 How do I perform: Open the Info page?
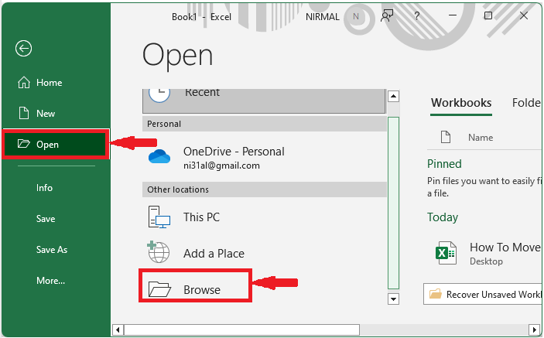tap(45, 187)
